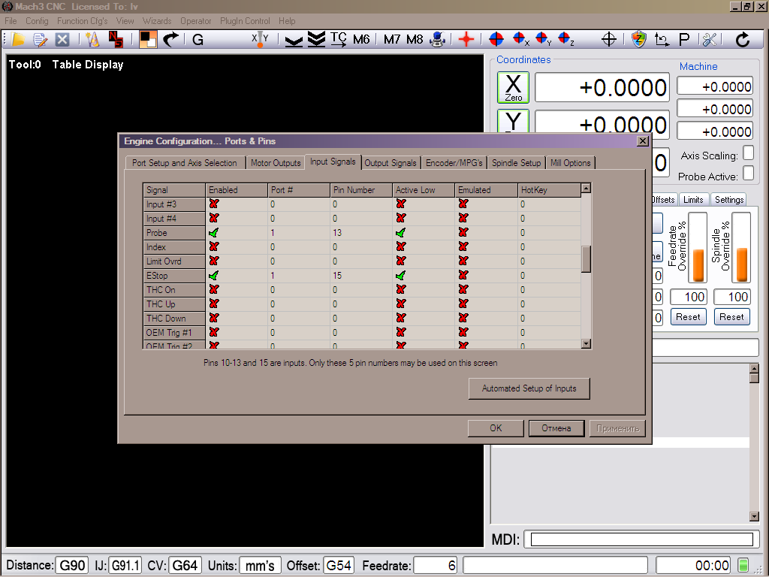Click the wrench and screwdriver settings icon
The width and height of the screenshot is (769, 577).
pyautogui.click(x=710, y=39)
